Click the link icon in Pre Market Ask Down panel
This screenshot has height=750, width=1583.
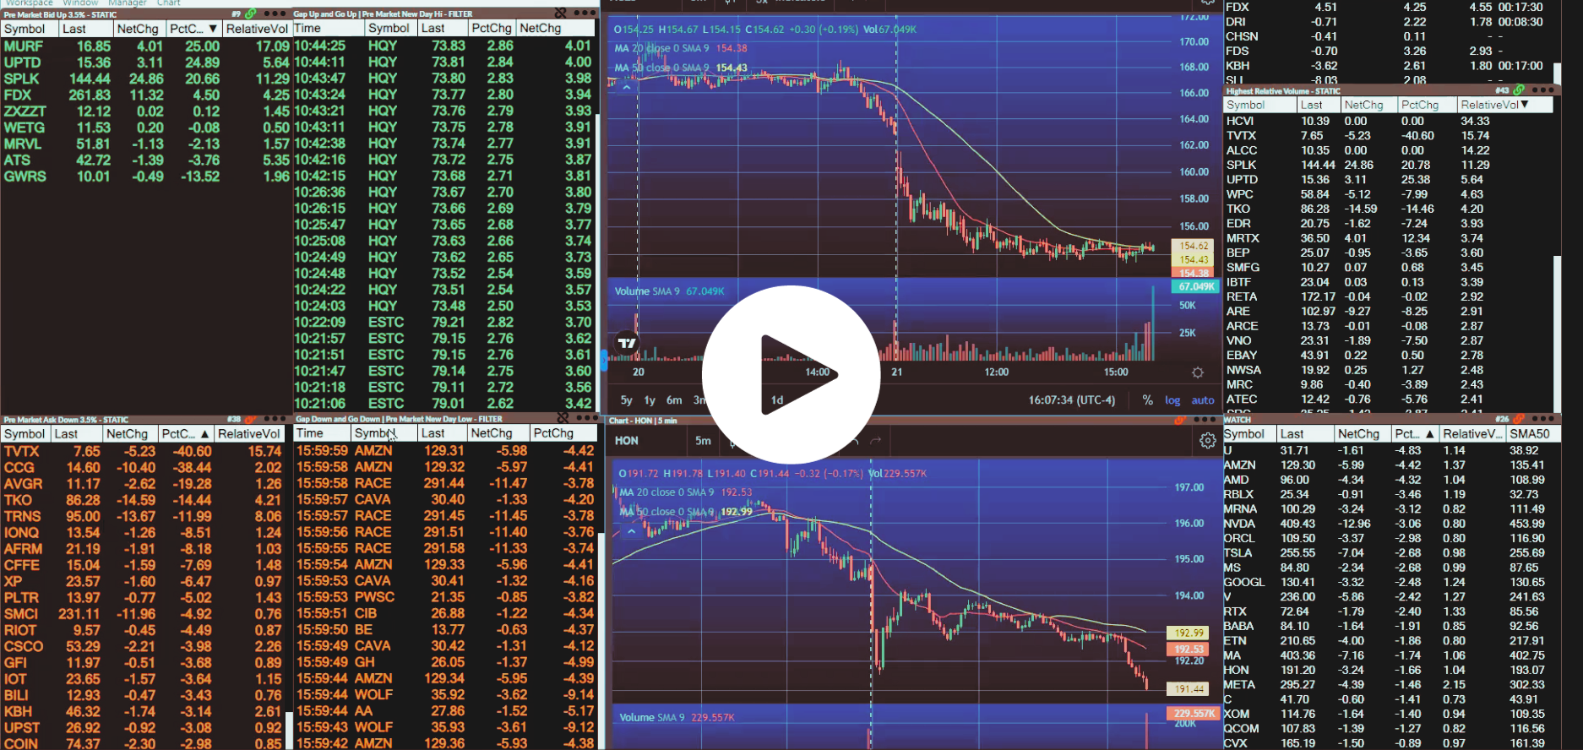(x=251, y=419)
